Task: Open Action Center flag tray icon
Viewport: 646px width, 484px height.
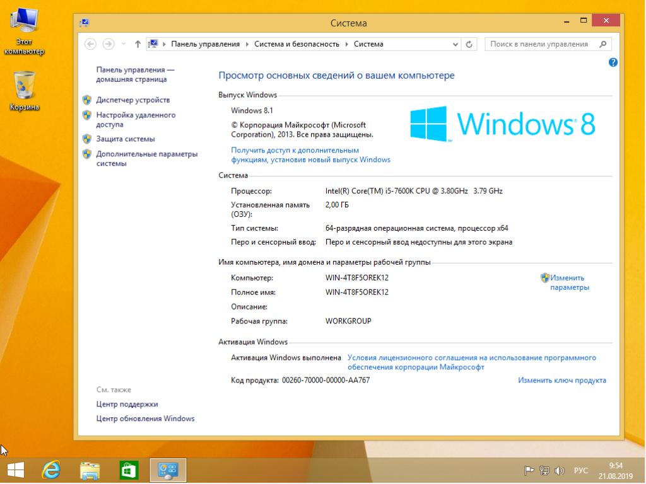Action: coord(529,470)
